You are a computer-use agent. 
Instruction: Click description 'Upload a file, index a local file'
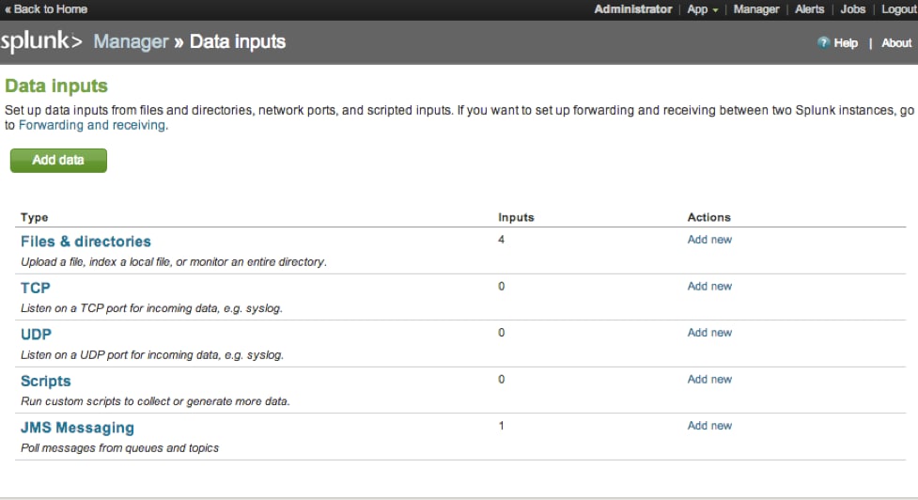(x=173, y=262)
